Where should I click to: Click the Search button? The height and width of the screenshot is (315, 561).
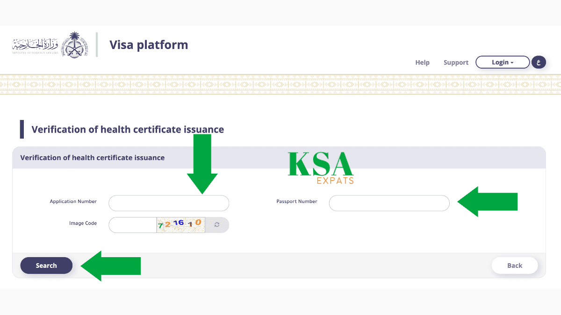(46, 266)
